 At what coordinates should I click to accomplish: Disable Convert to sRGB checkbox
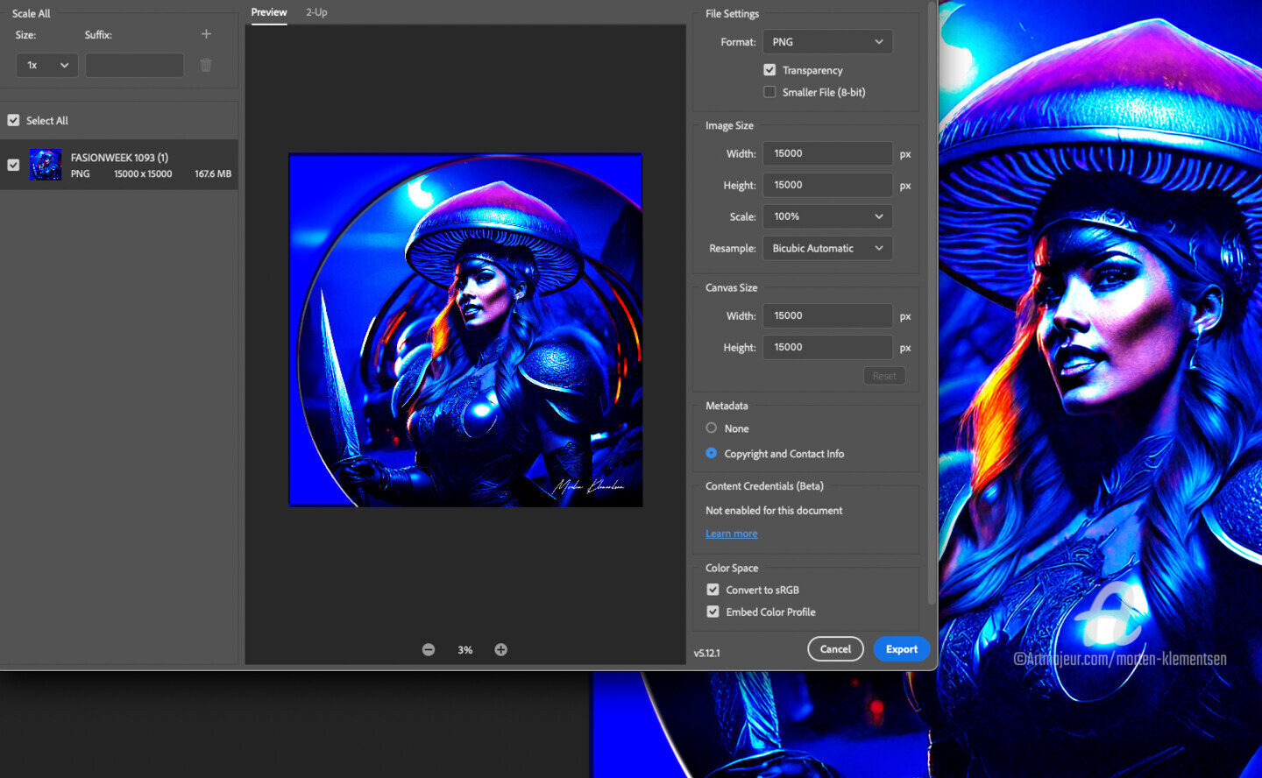pyautogui.click(x=713, y=590)
